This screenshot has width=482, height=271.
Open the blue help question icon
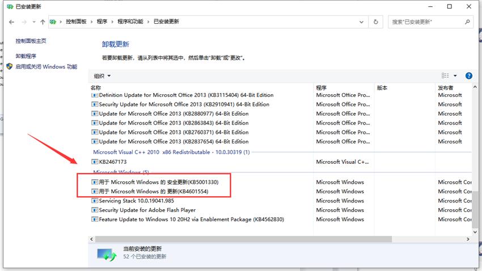coord(469,75)
